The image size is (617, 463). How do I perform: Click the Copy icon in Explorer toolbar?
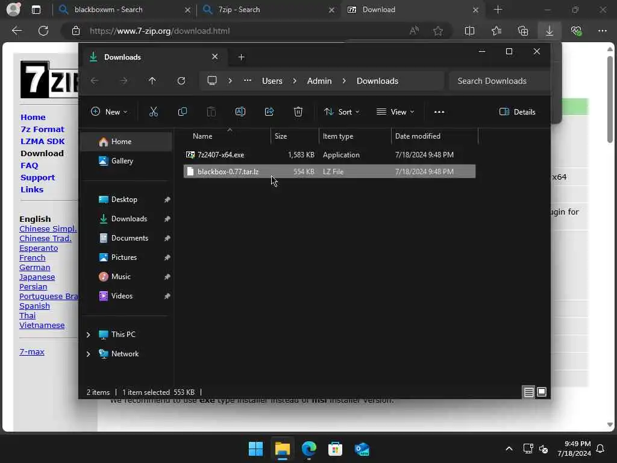tap(182, 112)
